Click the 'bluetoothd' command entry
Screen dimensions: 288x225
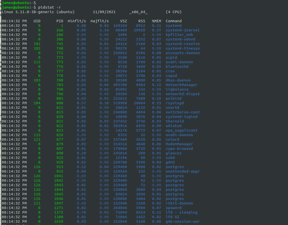177,67
